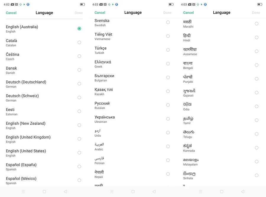
Task: Choose the Russian language radio button
Action: point(168,105)
